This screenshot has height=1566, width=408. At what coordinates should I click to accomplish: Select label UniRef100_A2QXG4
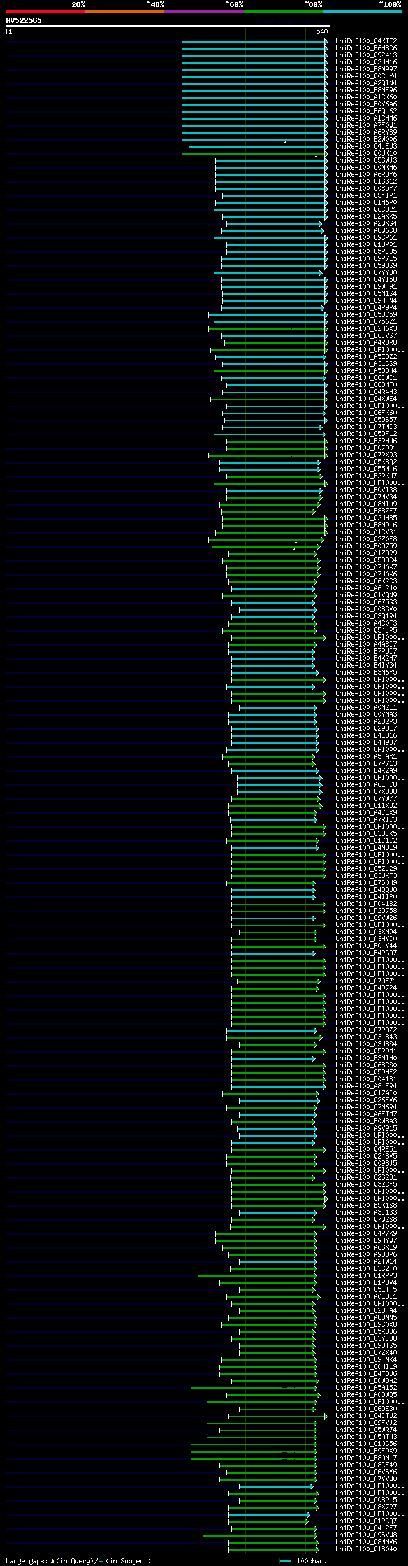(x=366, y=223)
